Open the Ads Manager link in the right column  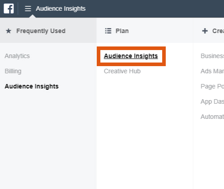pyautogui.click(x=212, y=71)
